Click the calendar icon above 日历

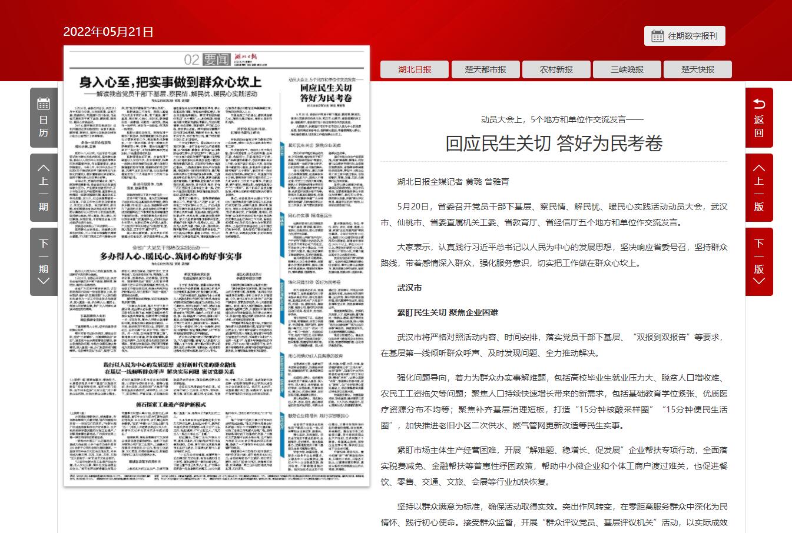click(x=44, y=104)
